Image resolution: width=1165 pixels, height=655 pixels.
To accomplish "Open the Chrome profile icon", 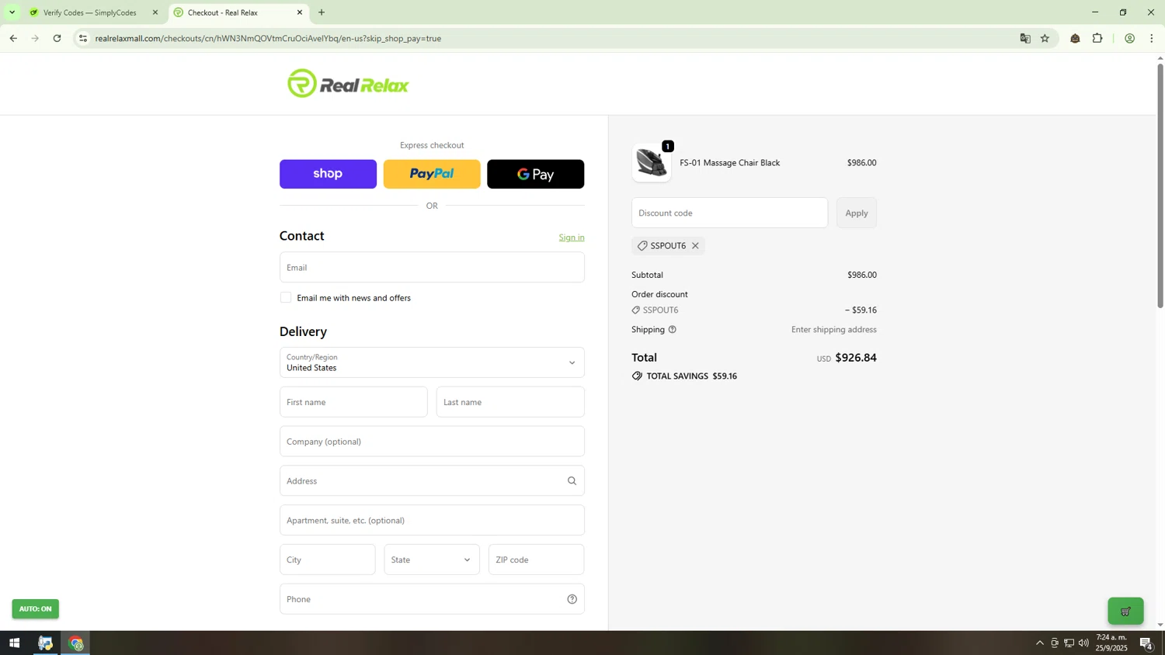I will click(1130, 38).
